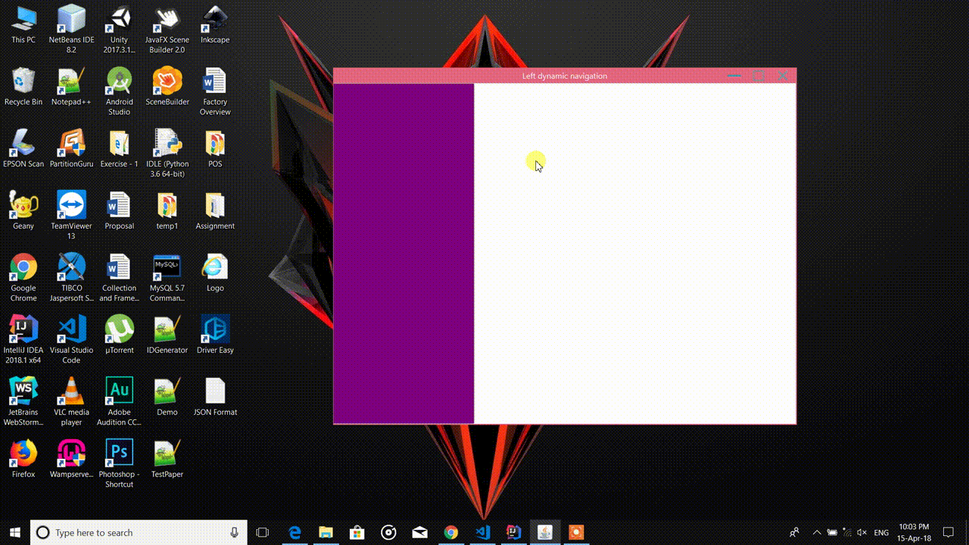This screenshot has height=545, width=969.
Task: Launch Notepad++ from the desktop
Action: tap(71, 81)
